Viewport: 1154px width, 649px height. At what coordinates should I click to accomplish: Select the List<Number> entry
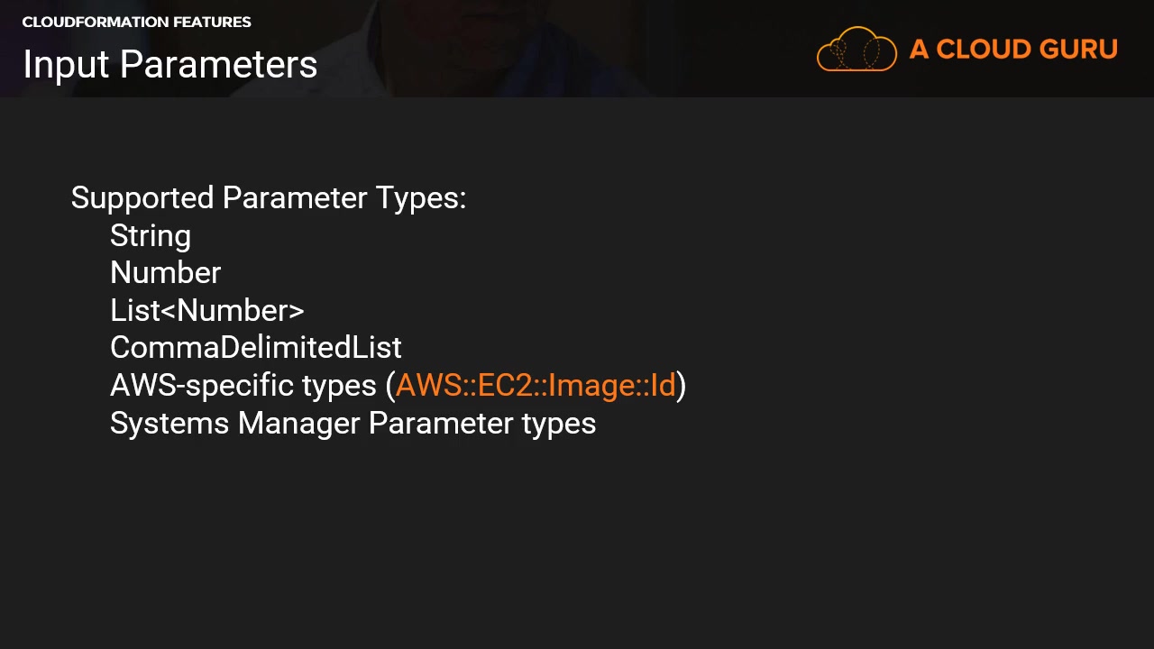(207, 311)
